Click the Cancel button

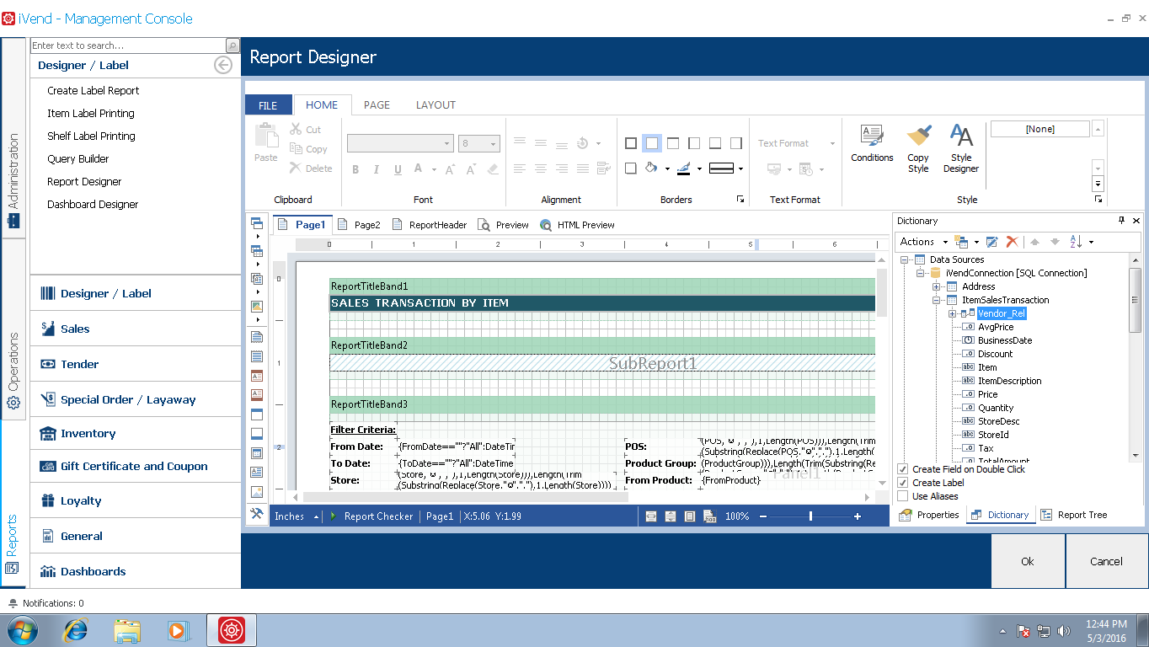click(1106, 561)
